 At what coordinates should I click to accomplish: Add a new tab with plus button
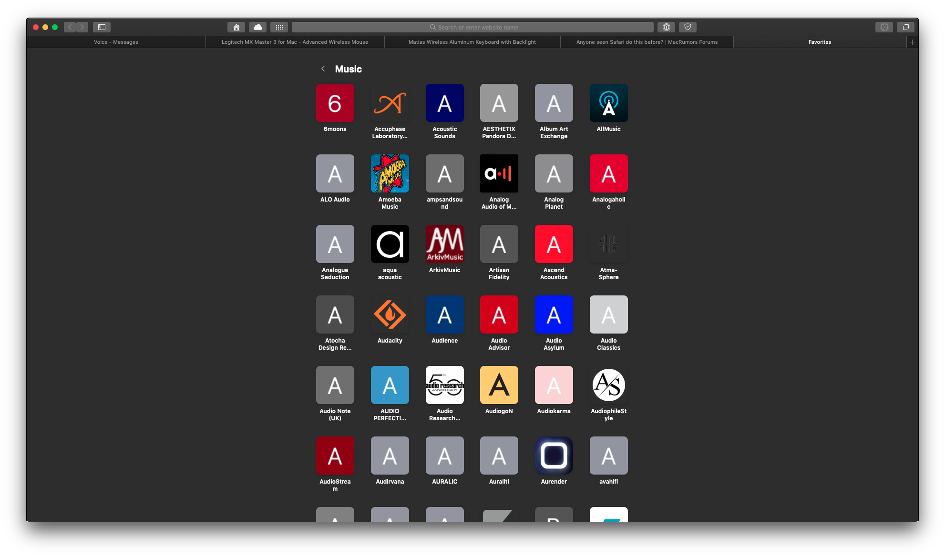912,42
